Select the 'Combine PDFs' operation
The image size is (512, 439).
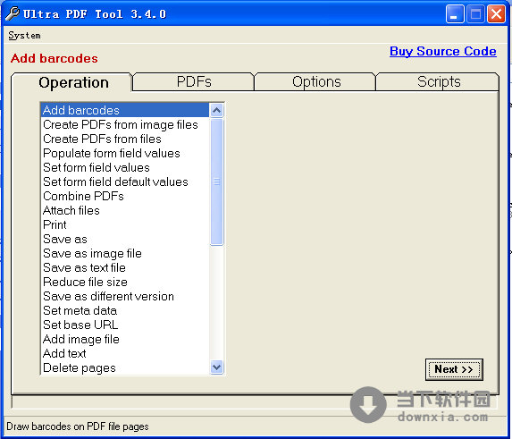[125, 196]
